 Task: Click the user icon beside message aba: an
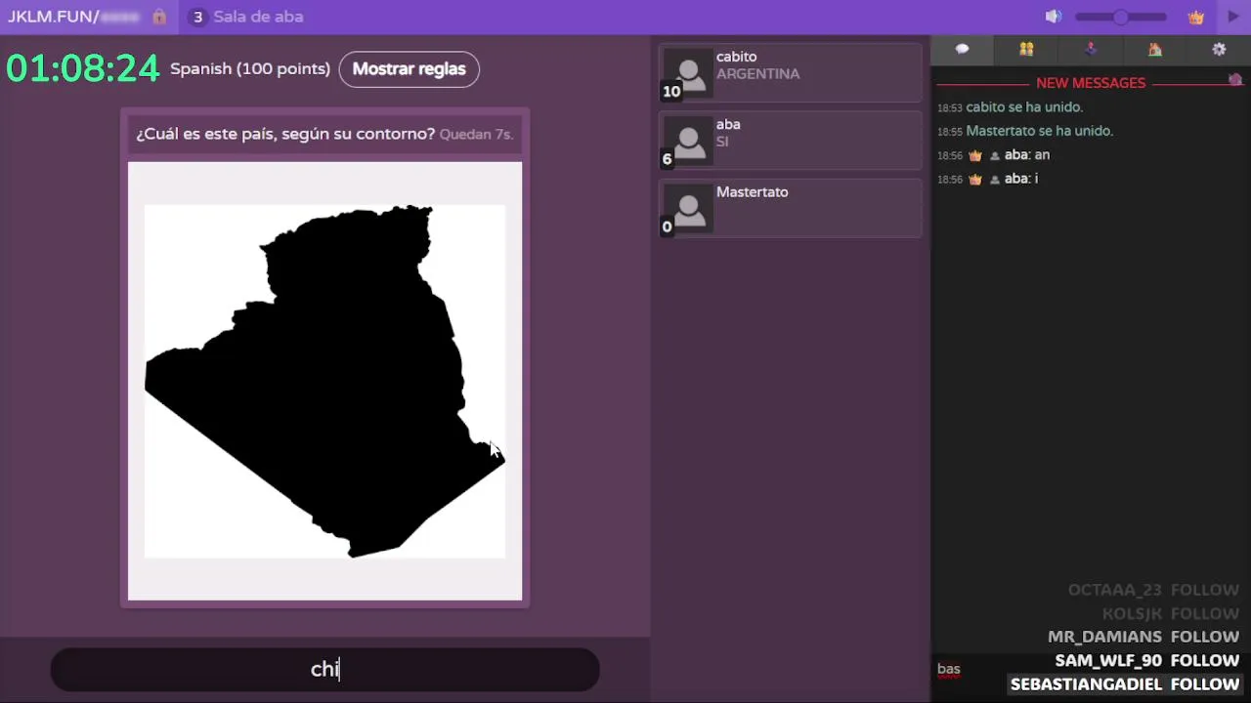point(995,155)
